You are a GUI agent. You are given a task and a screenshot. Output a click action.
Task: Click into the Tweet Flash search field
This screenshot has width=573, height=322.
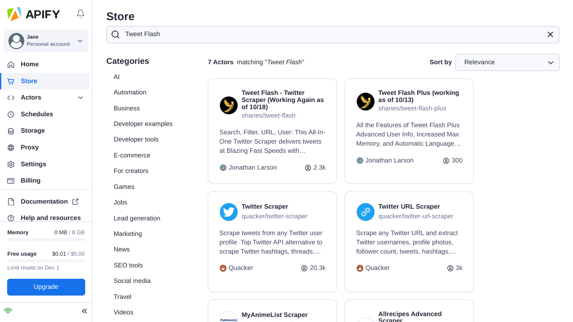pos(327,34)
